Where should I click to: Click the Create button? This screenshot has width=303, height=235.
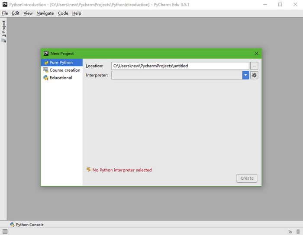(247, 178)
